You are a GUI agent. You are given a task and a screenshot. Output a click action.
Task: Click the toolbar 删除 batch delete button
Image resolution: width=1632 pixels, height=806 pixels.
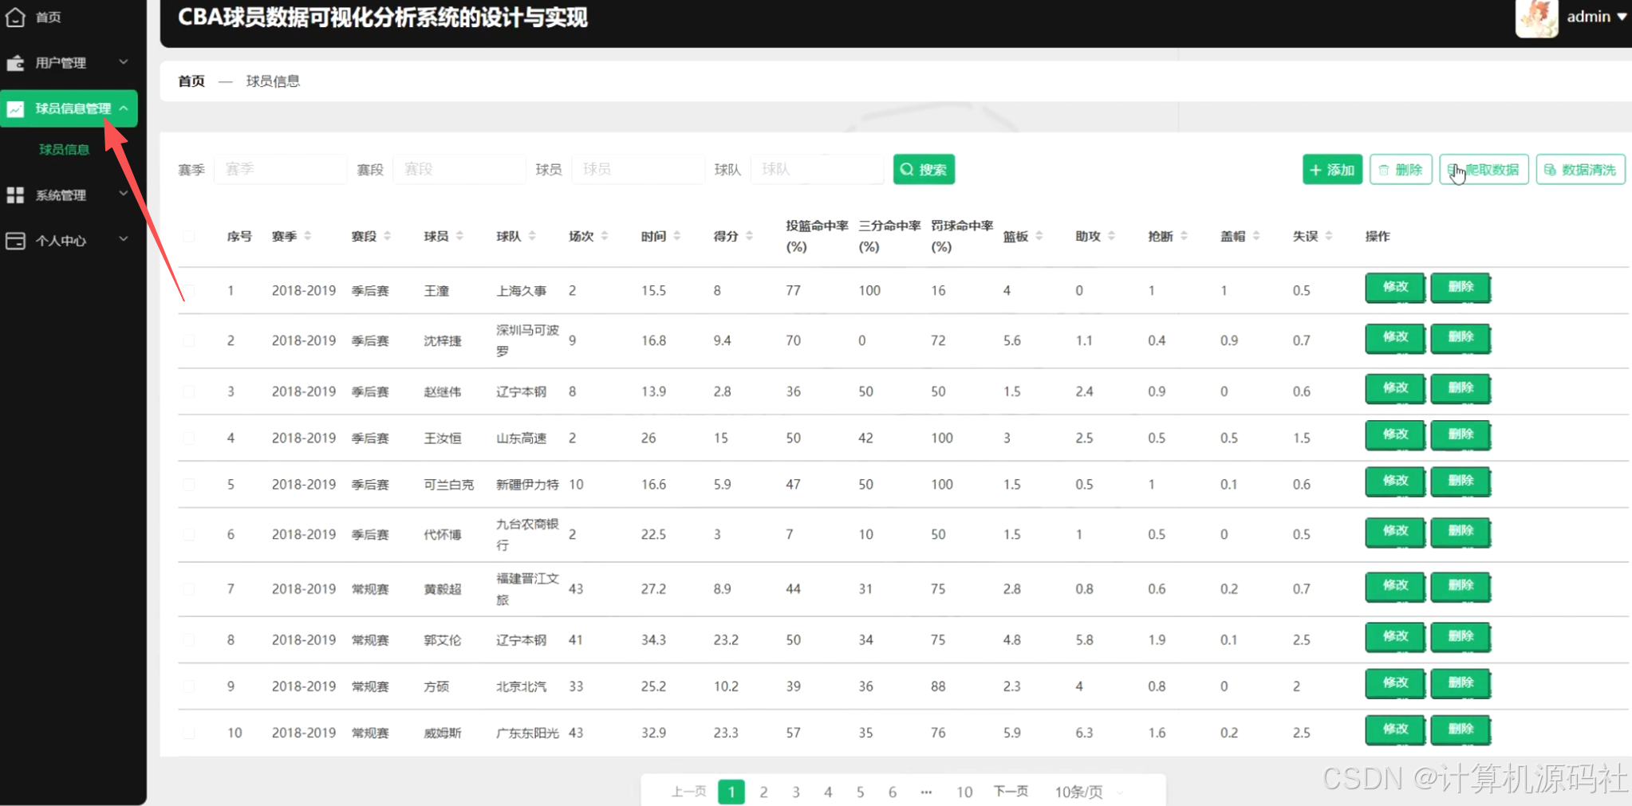coord(1401,170)
